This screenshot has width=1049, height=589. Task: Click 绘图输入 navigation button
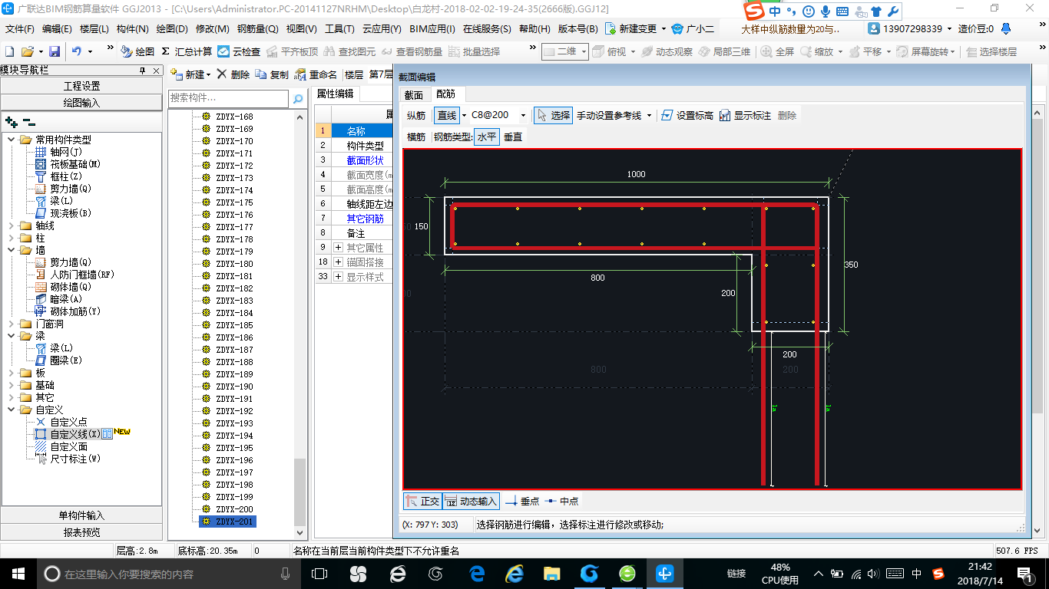pos(81,102)
